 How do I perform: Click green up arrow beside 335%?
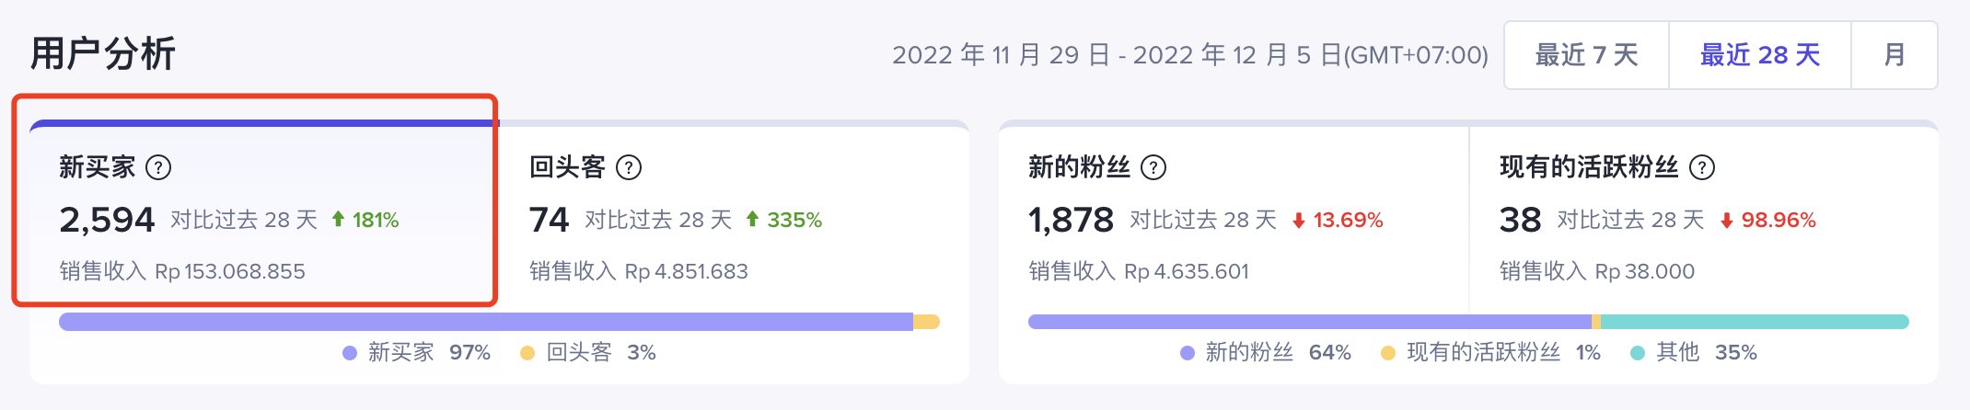(x=752, y=220)
